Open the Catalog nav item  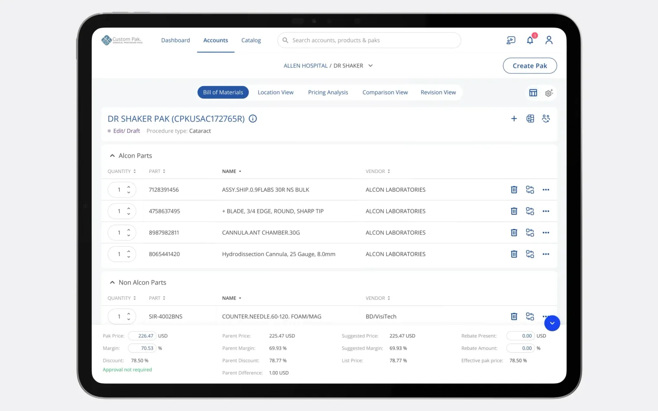click(x=251, y=40)
